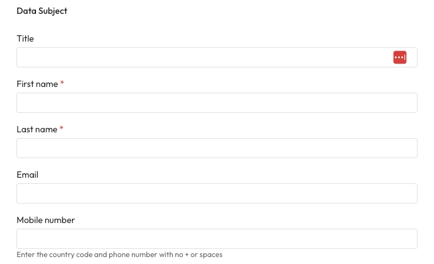This screenshot has height=264, width=434.
Task: Focus the Email input field
Action: [x=217, y=193]
